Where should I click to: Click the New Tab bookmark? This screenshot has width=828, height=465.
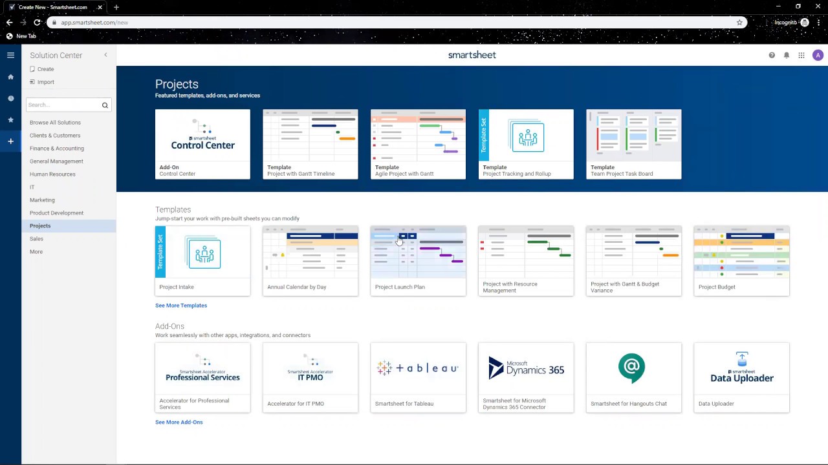click(21, 36)
